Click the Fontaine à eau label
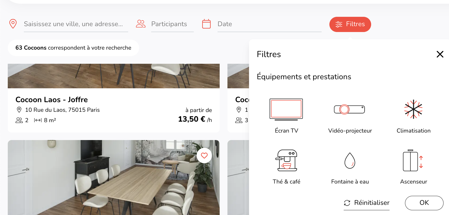This screenshot has width=449, height=215. coord(350,181)
